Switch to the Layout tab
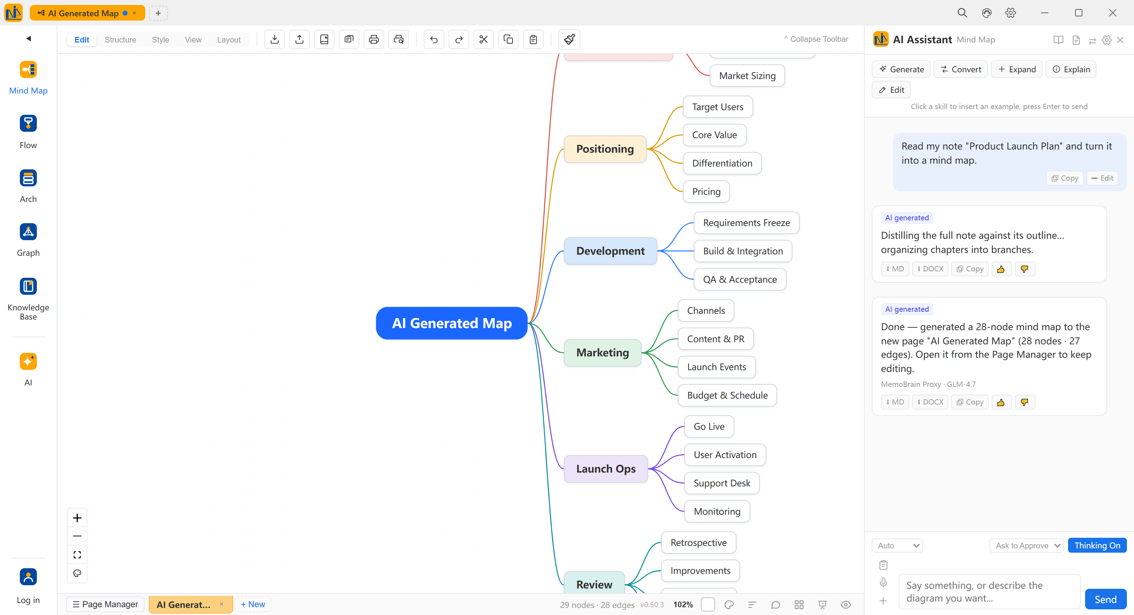 229,40
